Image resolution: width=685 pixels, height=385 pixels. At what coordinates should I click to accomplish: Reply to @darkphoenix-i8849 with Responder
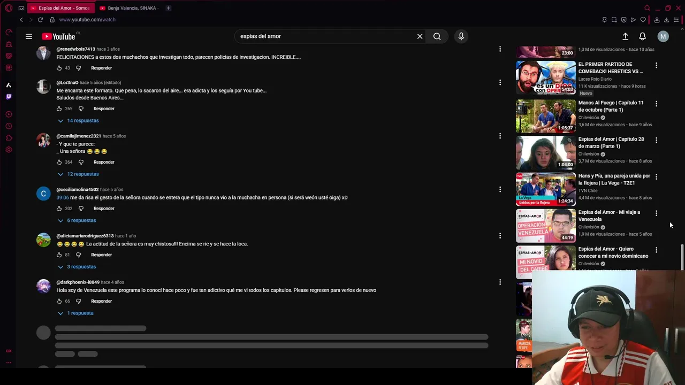click(102, 301)
